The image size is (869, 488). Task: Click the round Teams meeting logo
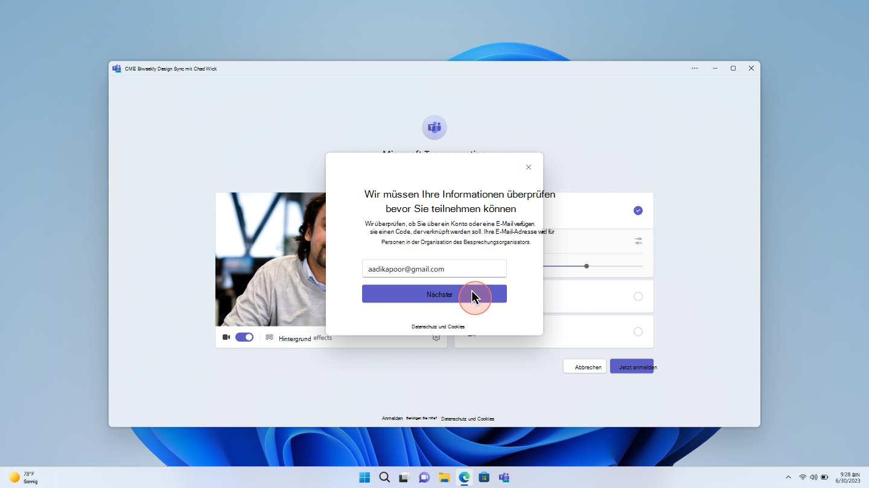[434, 127]
